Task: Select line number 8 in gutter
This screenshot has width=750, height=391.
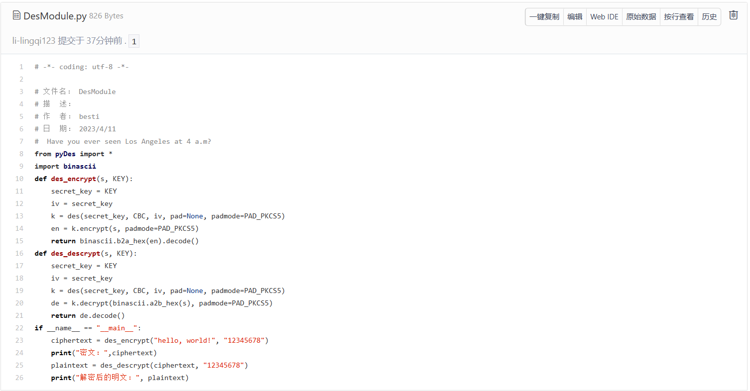Action: [x=21, y=154]
